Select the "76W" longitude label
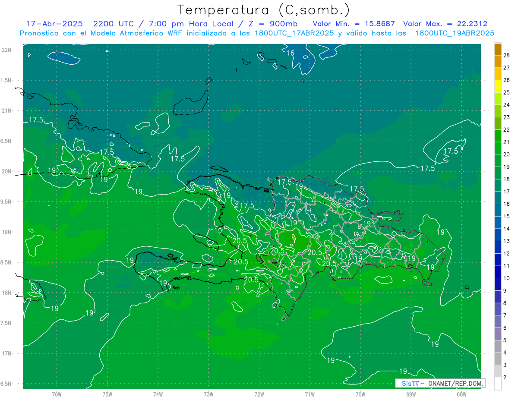Image resolution: width=518 pixels, height=400 pixels. [57, 394]
